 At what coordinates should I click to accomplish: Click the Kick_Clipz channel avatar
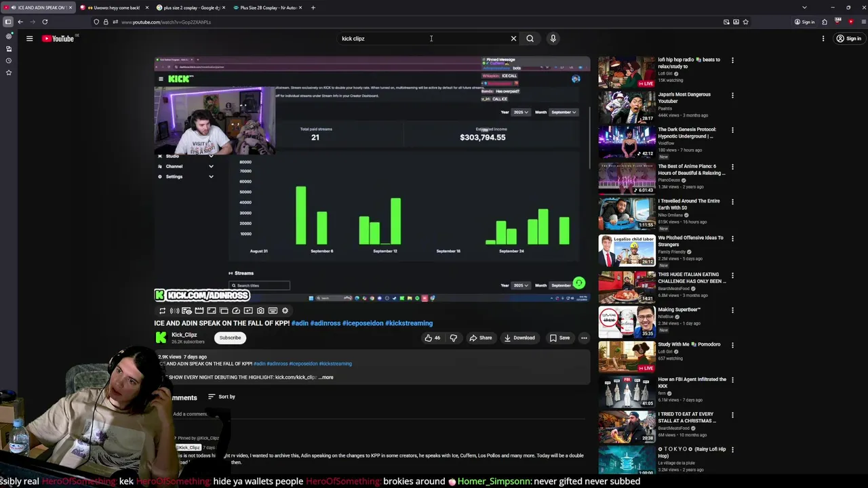pyautogui.click(x=161, y=338)
